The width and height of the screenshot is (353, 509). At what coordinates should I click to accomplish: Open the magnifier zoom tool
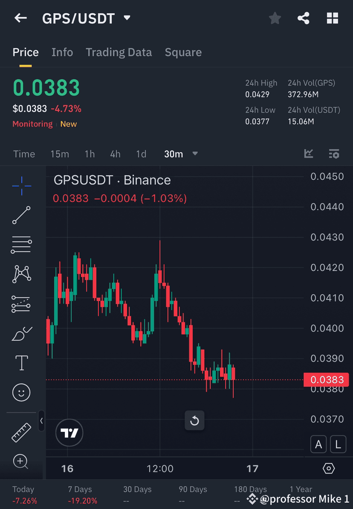21,462
